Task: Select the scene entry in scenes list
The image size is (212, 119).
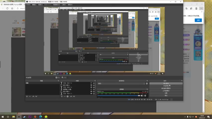Action: [x=42, y=83]
